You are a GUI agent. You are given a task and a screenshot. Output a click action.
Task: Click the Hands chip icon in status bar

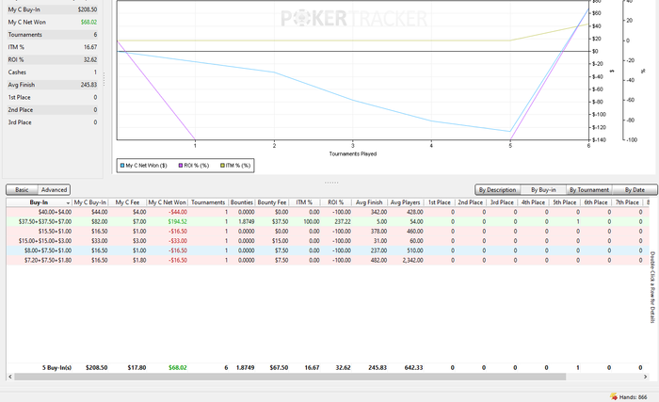coord(614,396)
